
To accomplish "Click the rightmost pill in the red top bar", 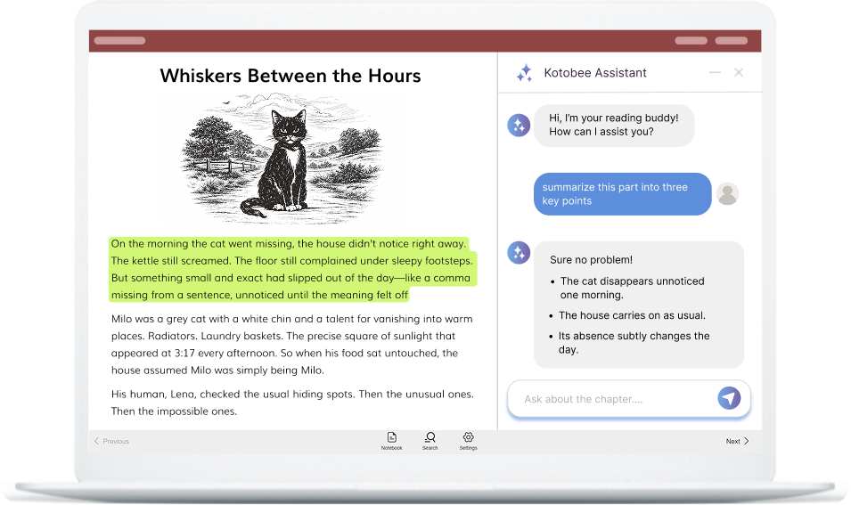I will (732, 40).
